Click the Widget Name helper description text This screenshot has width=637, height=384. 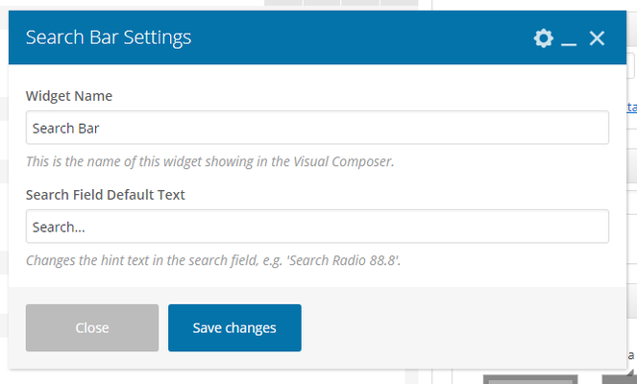coord(209,161)
